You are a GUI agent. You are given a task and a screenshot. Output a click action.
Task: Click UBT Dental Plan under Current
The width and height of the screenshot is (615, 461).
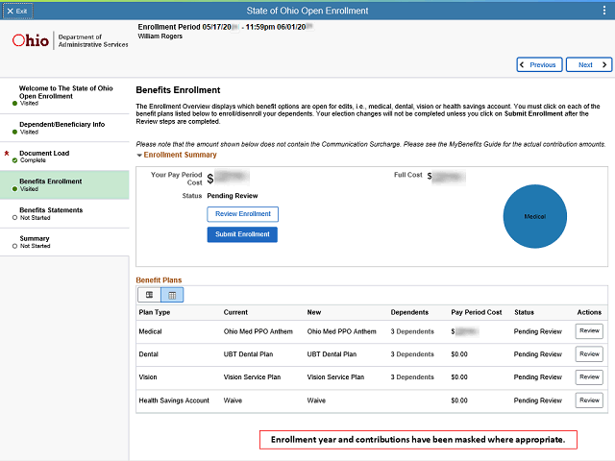coord(248,354)
